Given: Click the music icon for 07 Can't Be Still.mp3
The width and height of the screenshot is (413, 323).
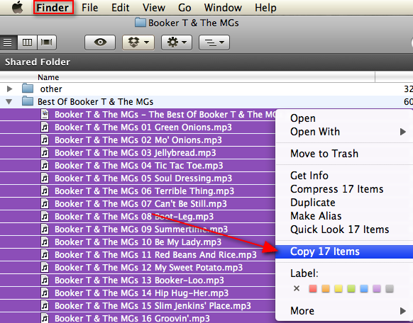Looking at the screenshot, I should 45,204.
